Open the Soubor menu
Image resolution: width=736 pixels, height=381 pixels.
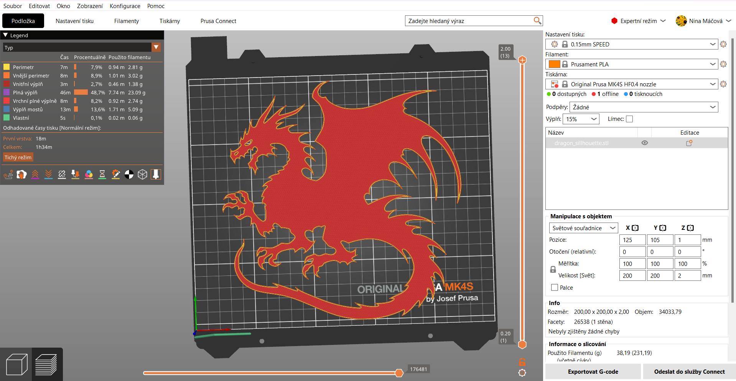13,6
